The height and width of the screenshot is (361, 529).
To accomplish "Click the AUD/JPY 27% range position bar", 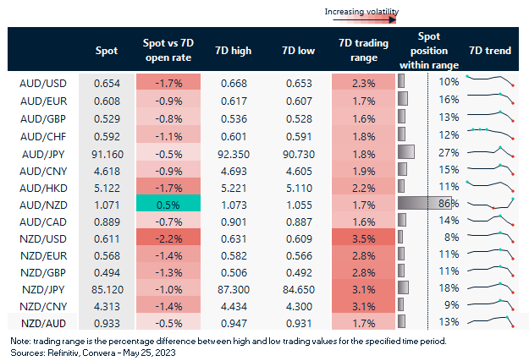I will click(406, 152).
